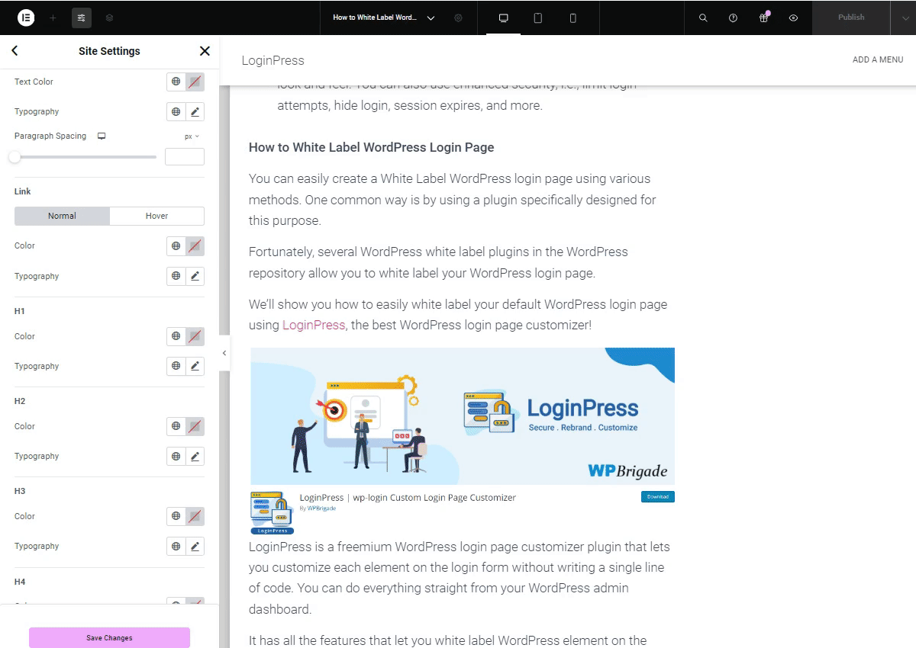Screen dimensions: 916x648
Task: Open the H2 Color swatch picker
Action: [x=195, y=426]
